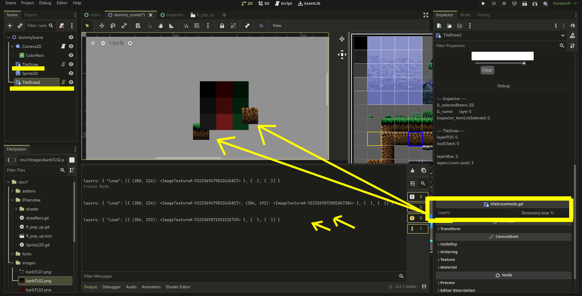Copy output log selection

point(423,170)
